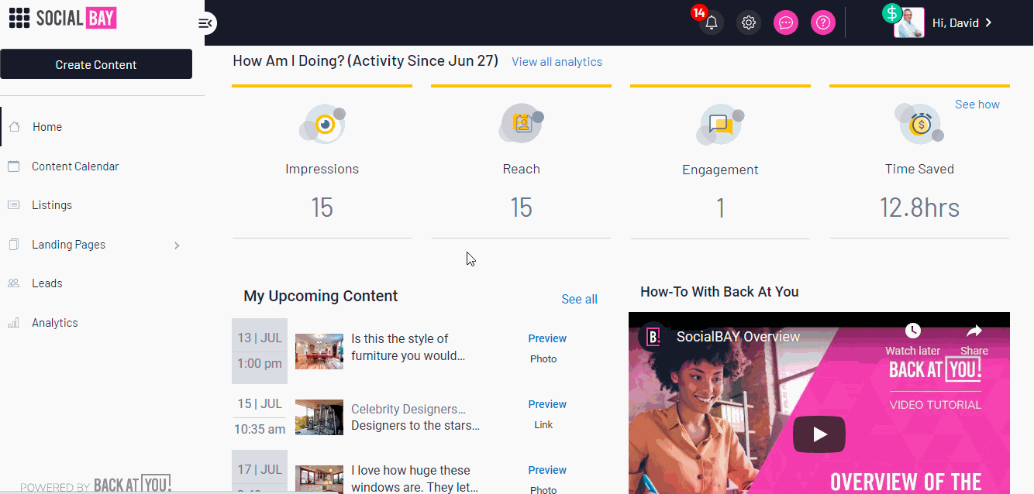Screen dimensions: 1034x494
Task: Click the 'Is this the style of furniture' text
Action: tap(408, 348)
